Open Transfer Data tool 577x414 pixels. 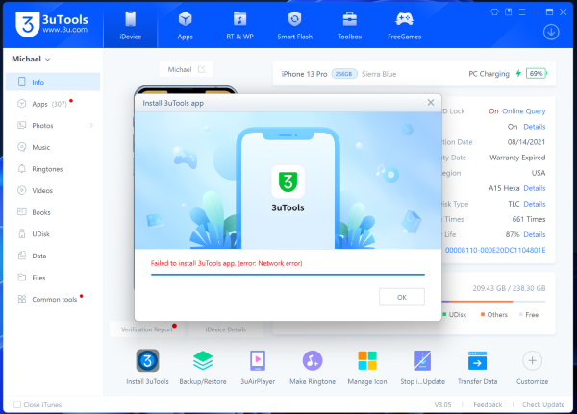477,367
